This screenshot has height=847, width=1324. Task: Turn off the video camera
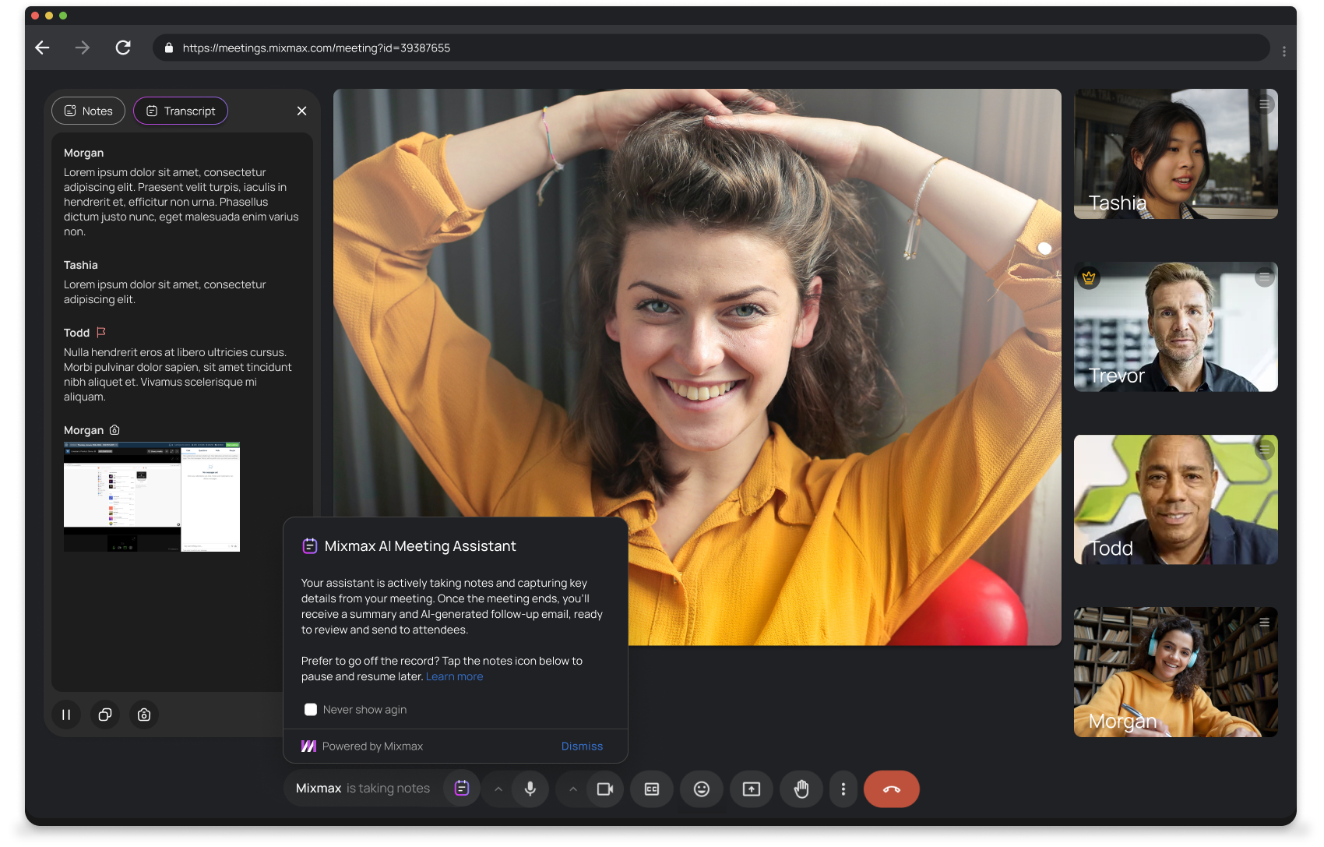coord(605,789)
